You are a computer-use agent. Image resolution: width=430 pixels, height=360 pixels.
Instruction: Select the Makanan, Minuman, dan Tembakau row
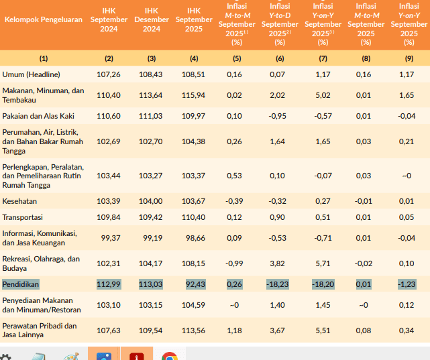(44, 95)
